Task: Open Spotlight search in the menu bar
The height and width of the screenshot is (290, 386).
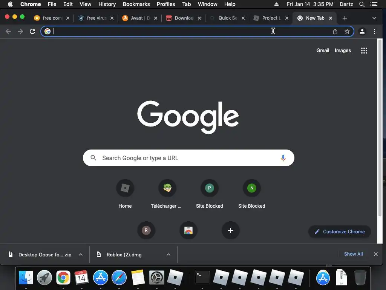Action: [x=361, y=4]
